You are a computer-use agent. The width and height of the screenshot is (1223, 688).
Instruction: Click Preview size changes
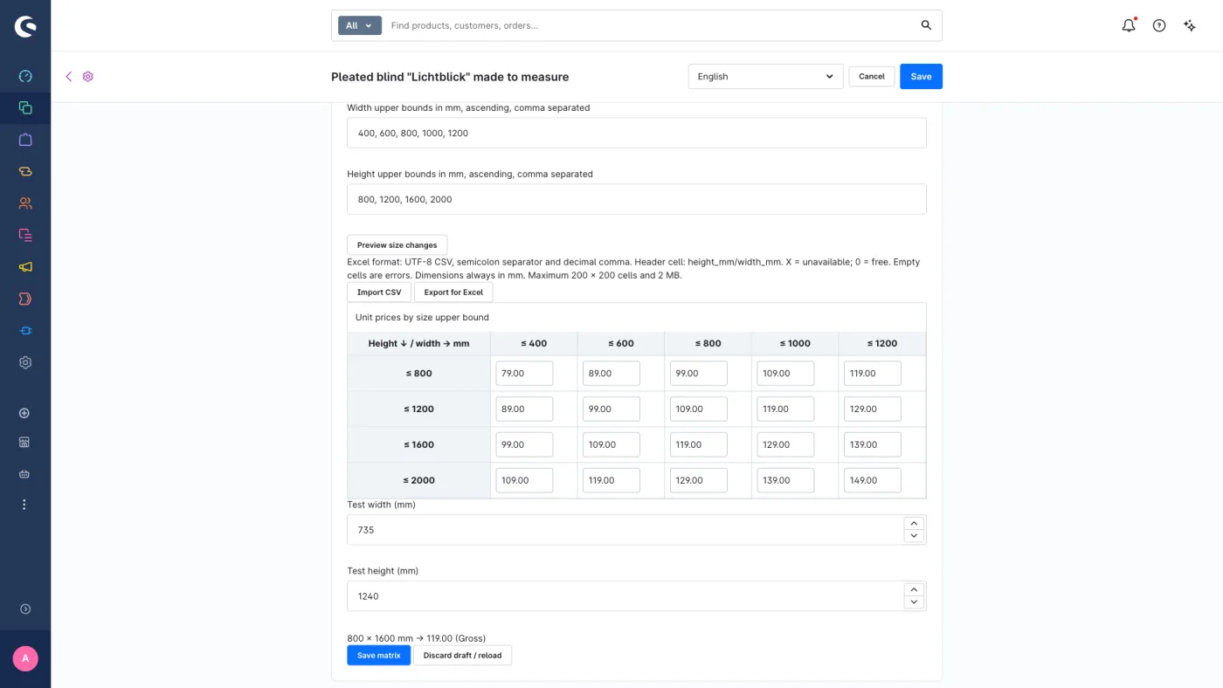click(397, 245)
